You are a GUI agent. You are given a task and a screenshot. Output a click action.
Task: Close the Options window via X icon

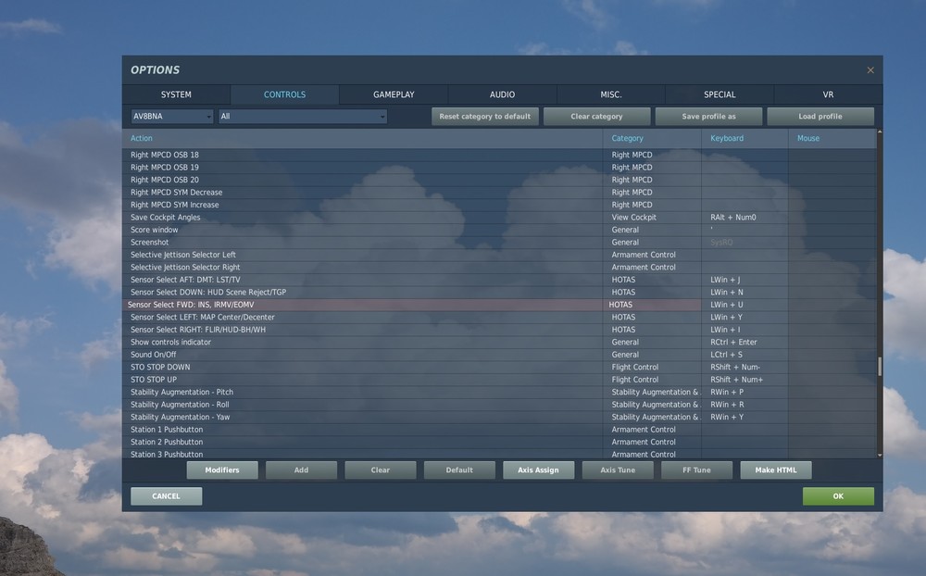coord(870,69)
